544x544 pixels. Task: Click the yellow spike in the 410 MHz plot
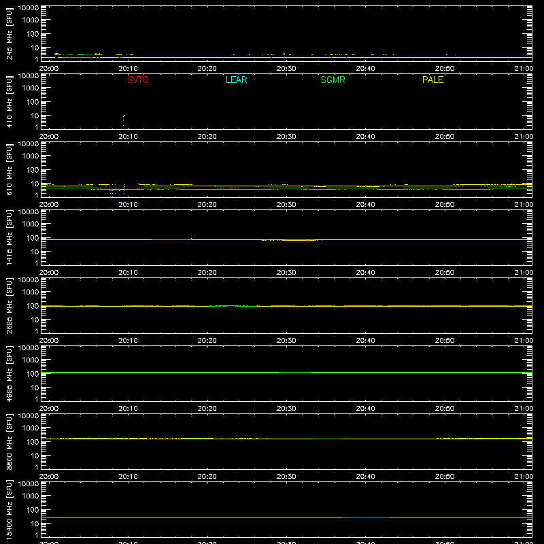pyautogui.click(x=124, y=120)
